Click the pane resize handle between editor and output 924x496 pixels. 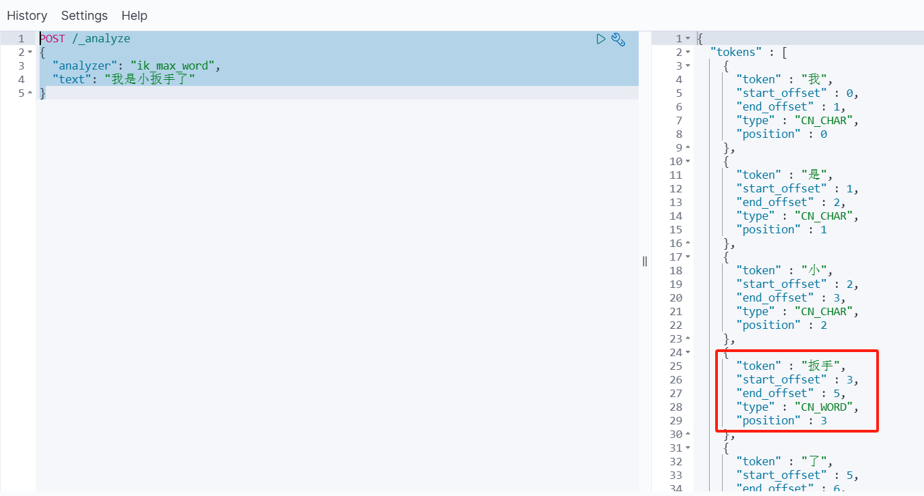(x=645, y=261)
